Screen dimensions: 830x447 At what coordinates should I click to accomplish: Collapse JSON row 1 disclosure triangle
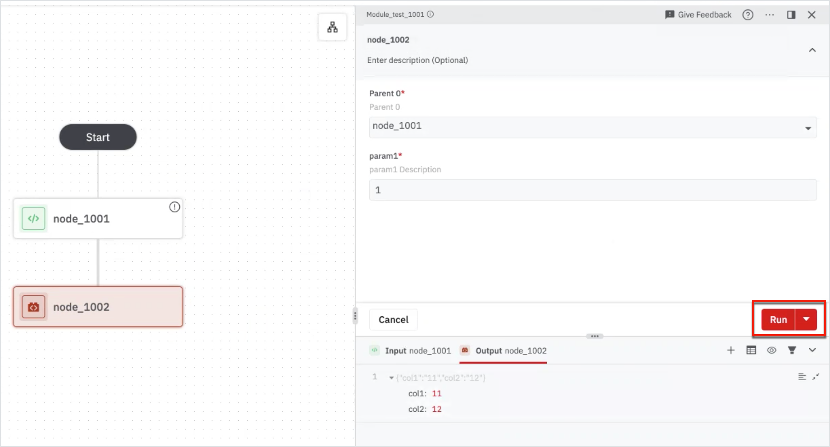tap(391, 378)
